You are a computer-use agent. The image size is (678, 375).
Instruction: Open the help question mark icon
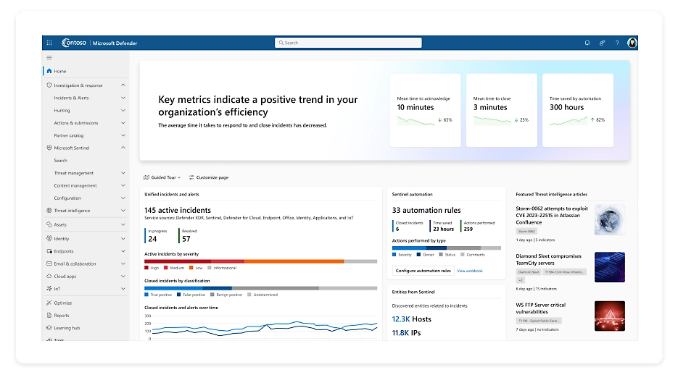click(617, 43)
